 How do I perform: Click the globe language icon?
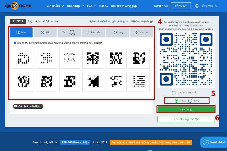[x=197, y=6]
